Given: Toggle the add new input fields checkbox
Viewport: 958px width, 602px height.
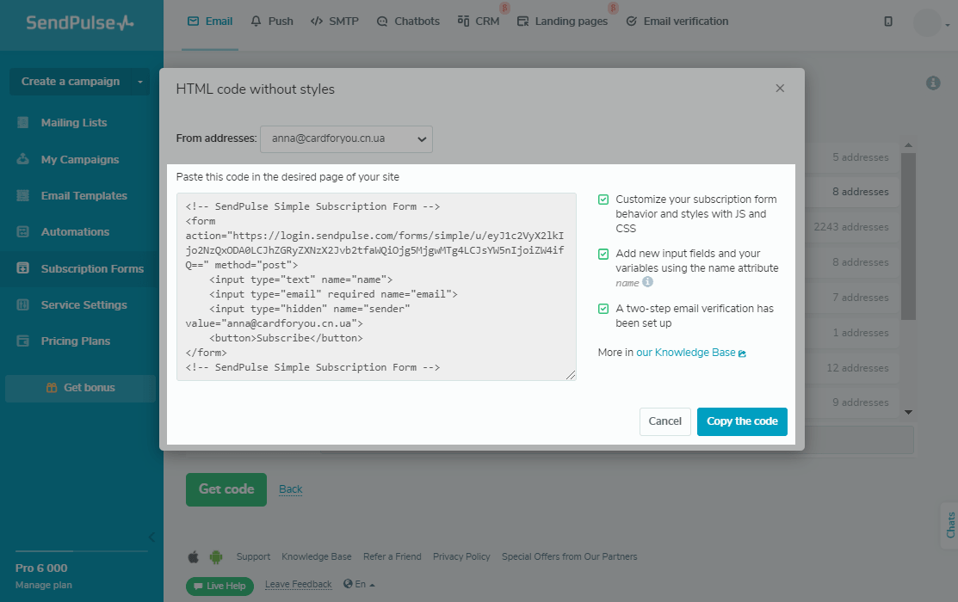Looking at the screenshot, I should (603, 255).
